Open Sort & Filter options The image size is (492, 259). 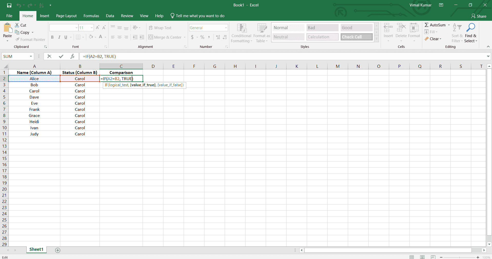(457, 33)
